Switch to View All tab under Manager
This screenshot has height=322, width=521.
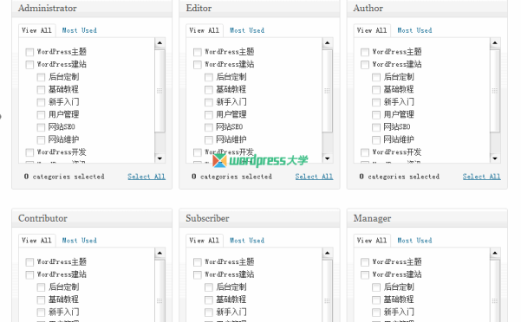[x=372, y=241]
